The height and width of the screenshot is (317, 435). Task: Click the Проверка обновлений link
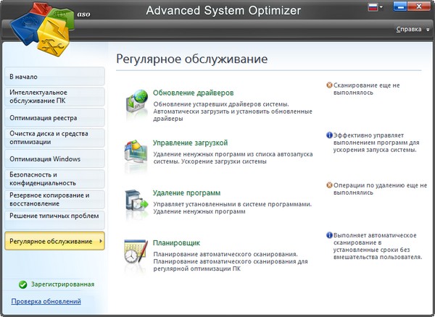point(46,301)
